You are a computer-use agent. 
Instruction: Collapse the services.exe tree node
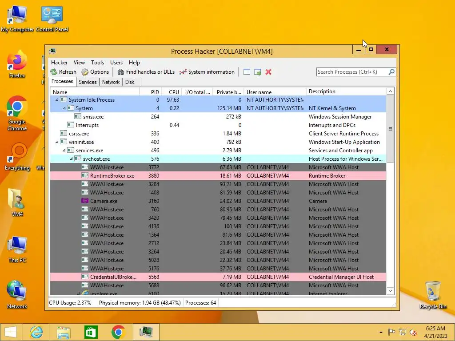pyautogui.click(x=64, y=150)
